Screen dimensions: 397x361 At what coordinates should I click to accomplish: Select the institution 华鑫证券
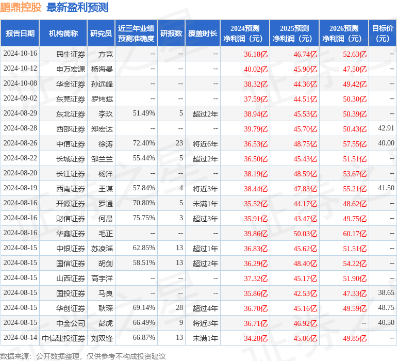pos(71,234)
